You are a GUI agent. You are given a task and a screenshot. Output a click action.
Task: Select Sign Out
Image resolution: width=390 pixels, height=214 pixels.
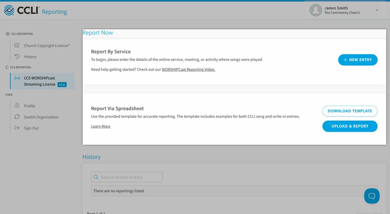[x=31, y=128]
